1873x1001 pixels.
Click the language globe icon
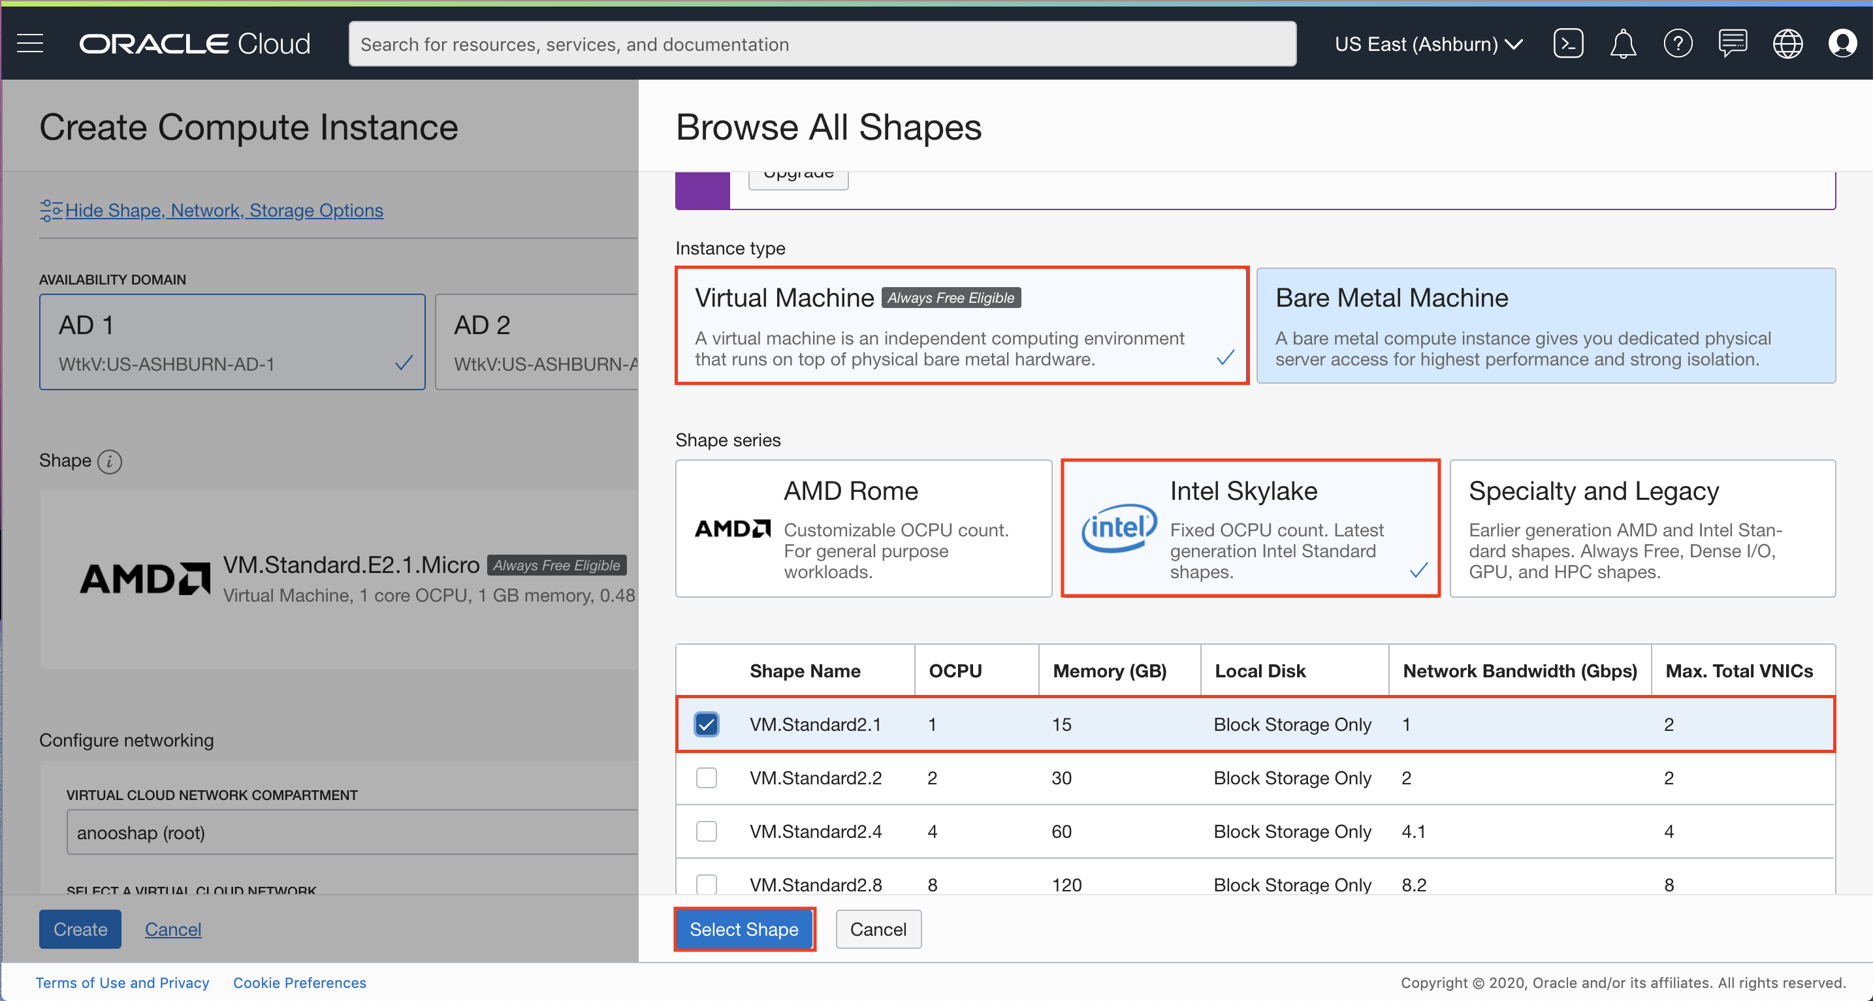(1787, 44)
